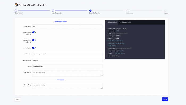
Task: Click the Launch Configuration step circle
Action: (90, 11)
